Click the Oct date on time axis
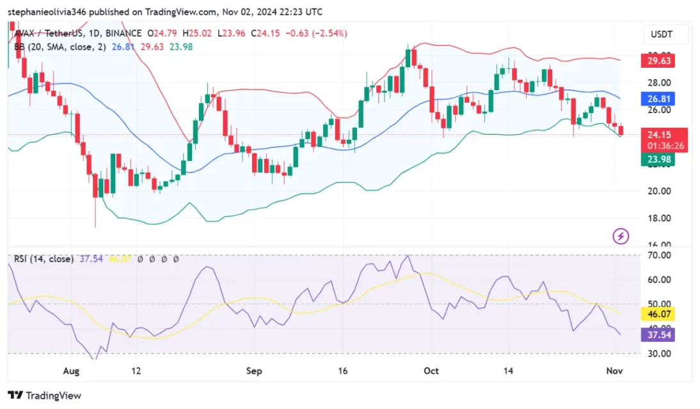 tap(431, 371)
